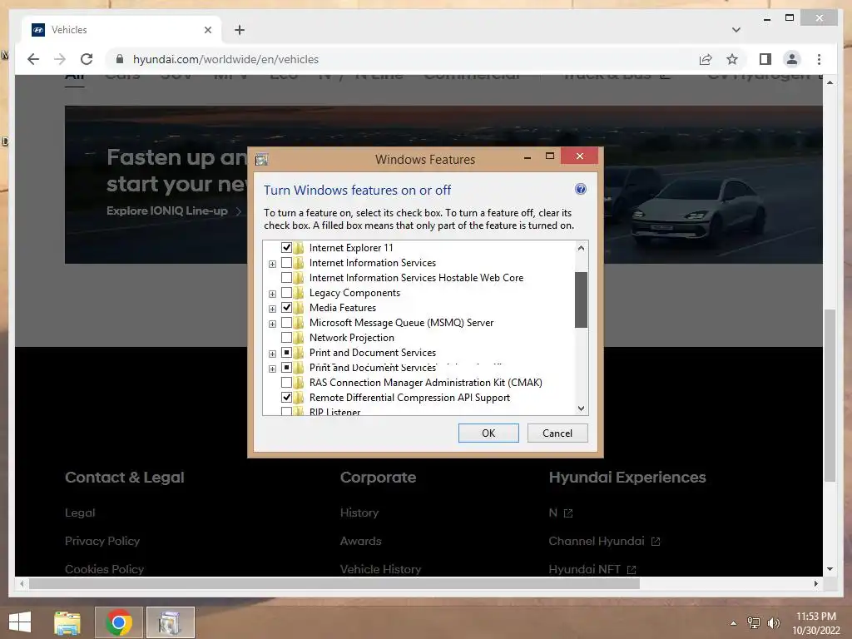Viewport: 852px width, 639px height.
Task: Check Internet Information Services checkbox
Action: coord(286,263)
